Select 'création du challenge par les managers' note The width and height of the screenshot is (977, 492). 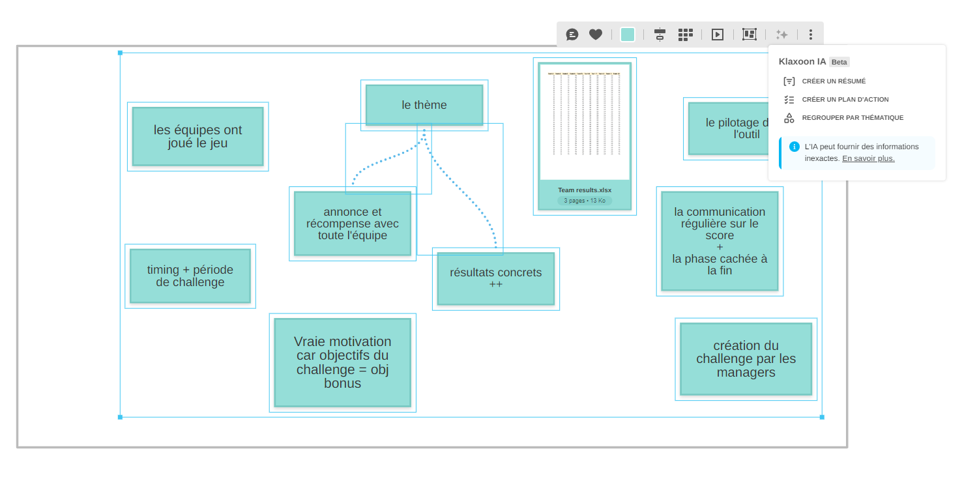point(746,359)
